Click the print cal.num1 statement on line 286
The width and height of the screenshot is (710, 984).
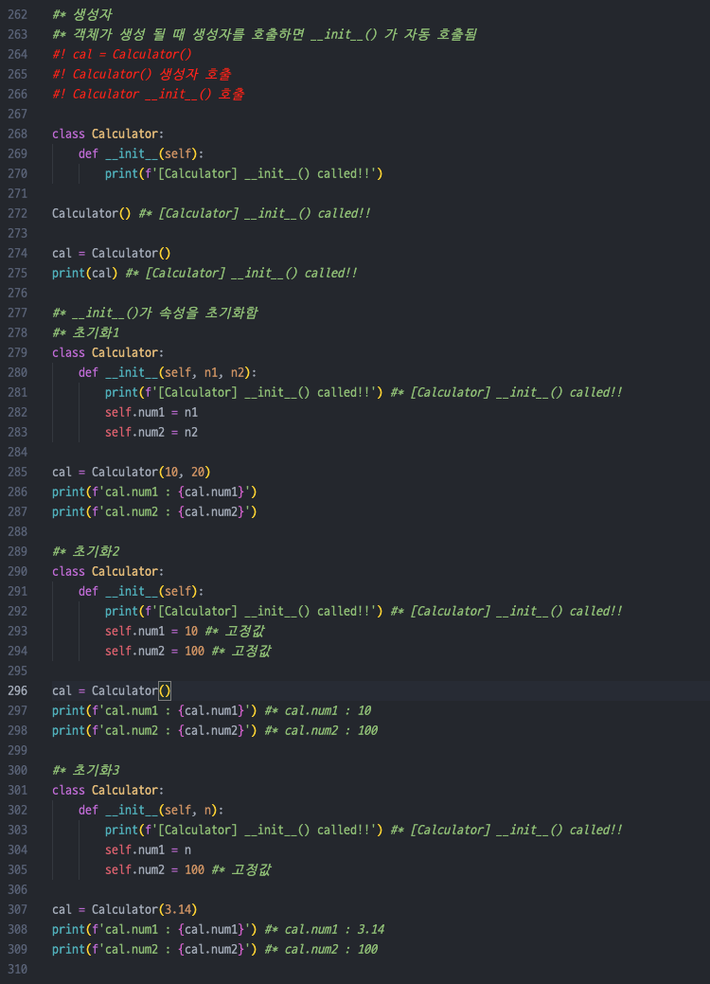[x=154, y=492]
